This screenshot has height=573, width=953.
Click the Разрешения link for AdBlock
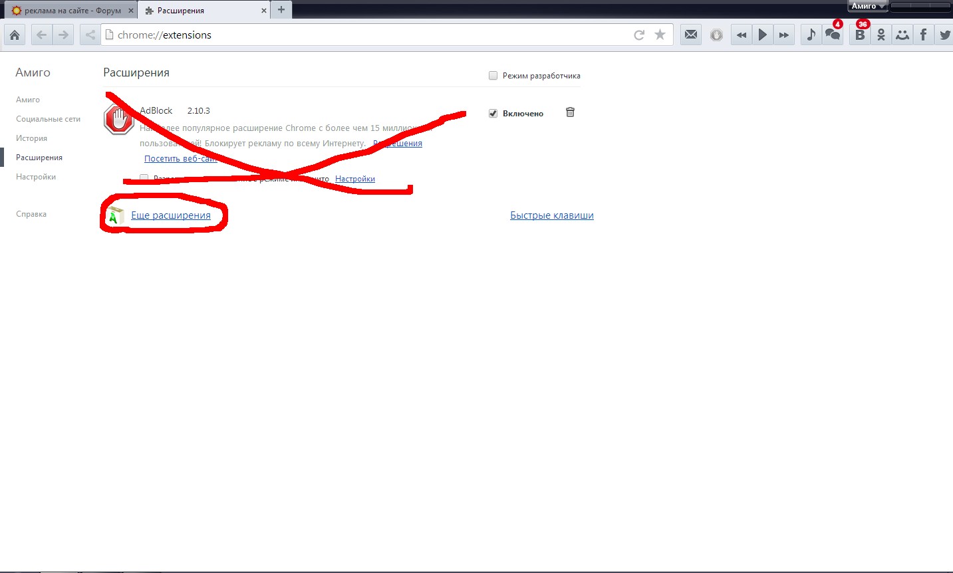[398, 144]
